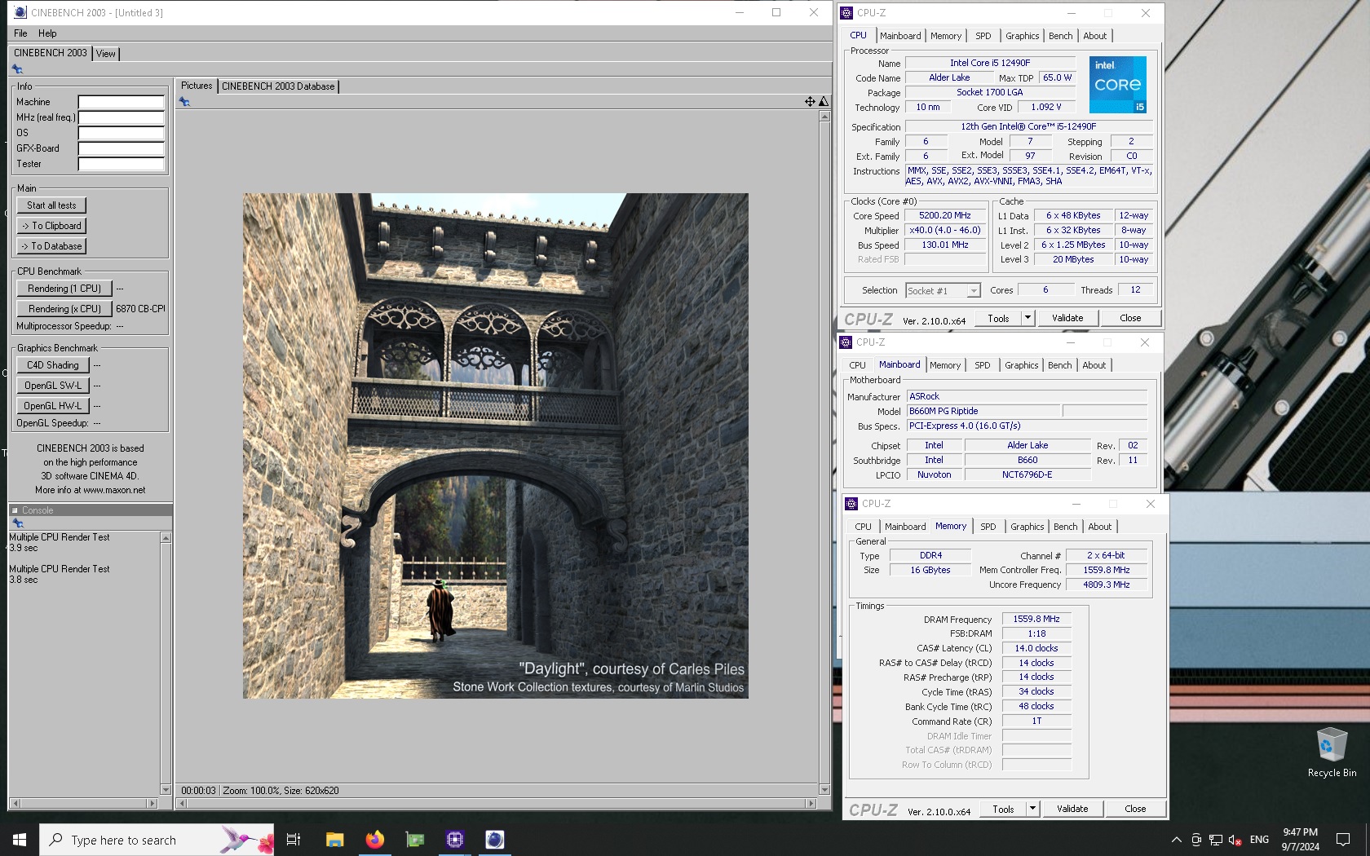Click the DRAM Frequency value 1559.8 MHz
The image size is (1370, 856).
coord(1036,620)
